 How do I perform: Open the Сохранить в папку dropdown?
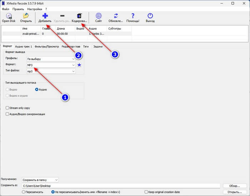pos(40,180)
